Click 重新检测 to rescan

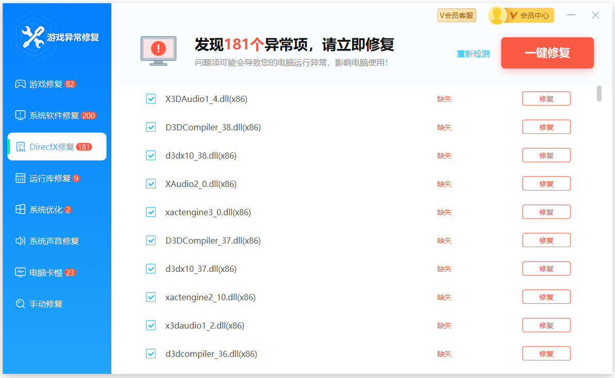click(473, 54)
